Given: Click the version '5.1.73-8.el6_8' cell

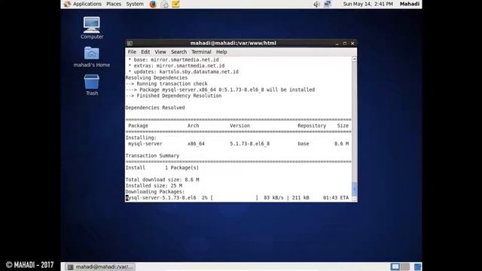Looking at the screenshot, I should (249, 144).
